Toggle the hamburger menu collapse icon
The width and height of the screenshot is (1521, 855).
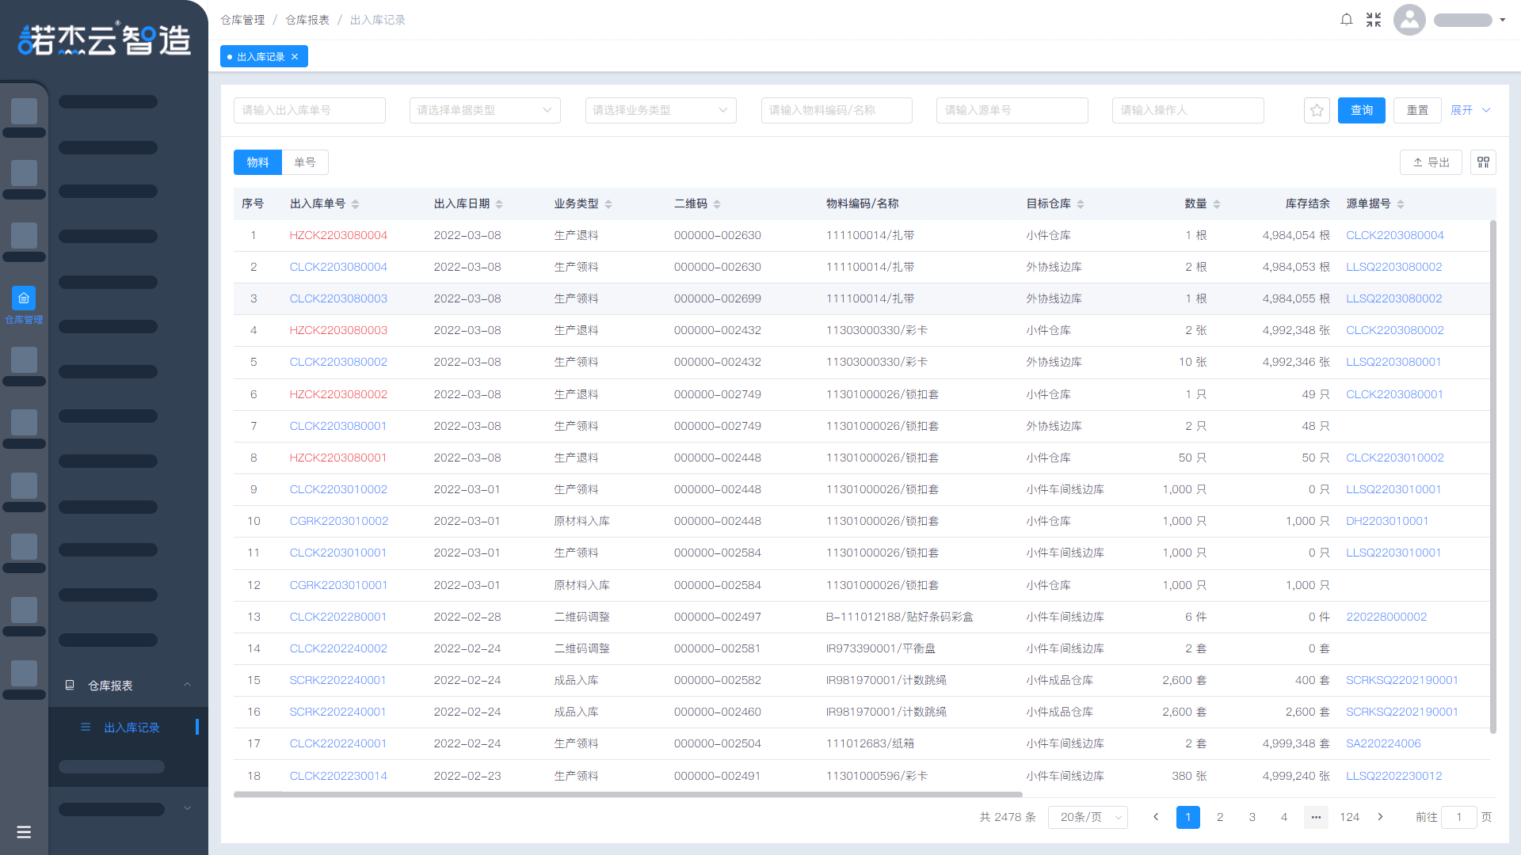[24, 832]
